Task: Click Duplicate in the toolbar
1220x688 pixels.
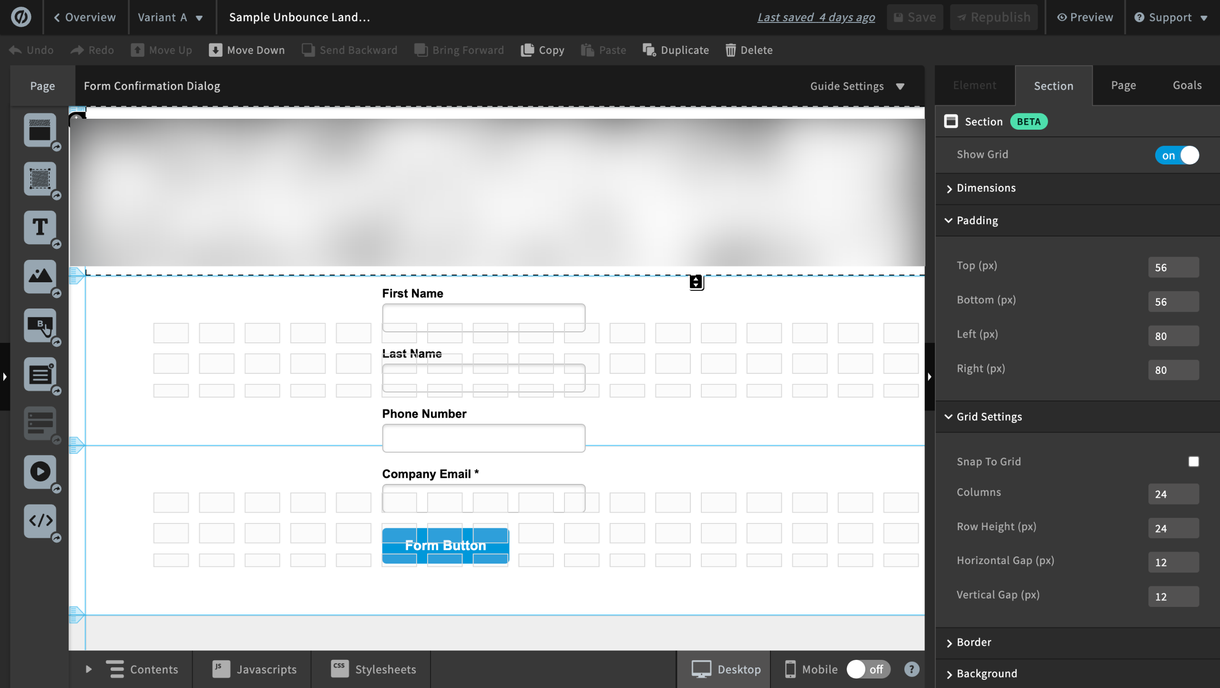Action: click(676, 50)
